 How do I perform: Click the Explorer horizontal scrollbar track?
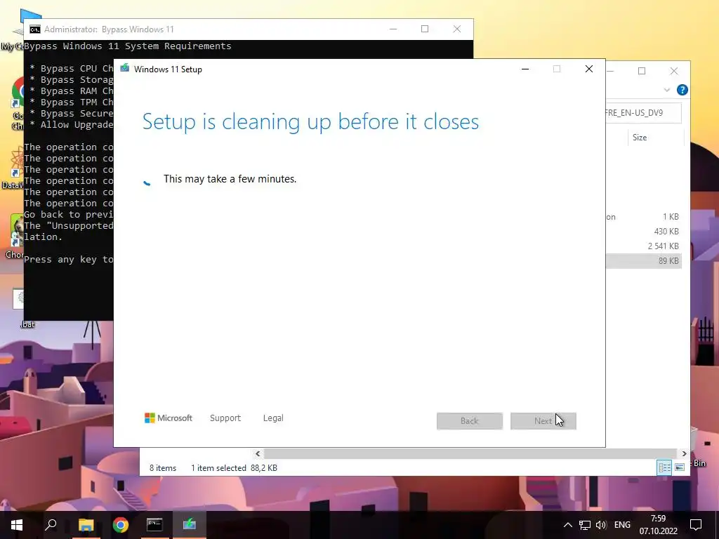[470, 454]
